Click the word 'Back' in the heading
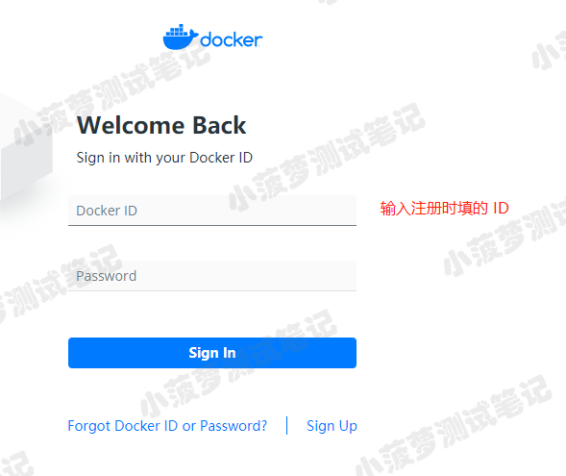Screen dimensions: 566x476 (219, 125)
